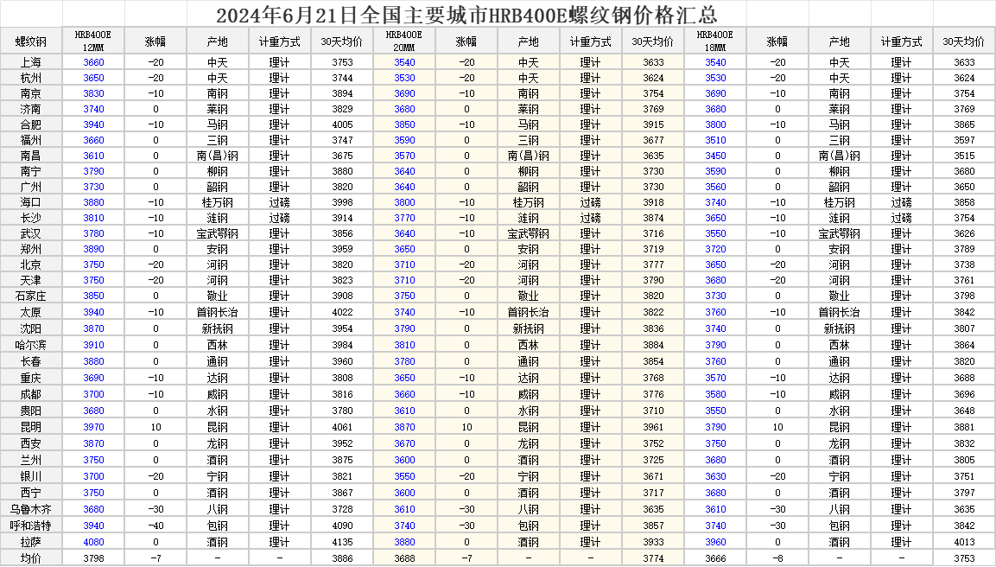Open the 18MM price 3510 for 福州
Screen dimensions: 996x567
(715, 140)
